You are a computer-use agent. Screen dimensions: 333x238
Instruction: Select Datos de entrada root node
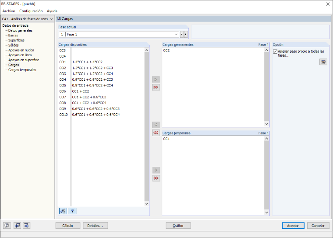15,25
